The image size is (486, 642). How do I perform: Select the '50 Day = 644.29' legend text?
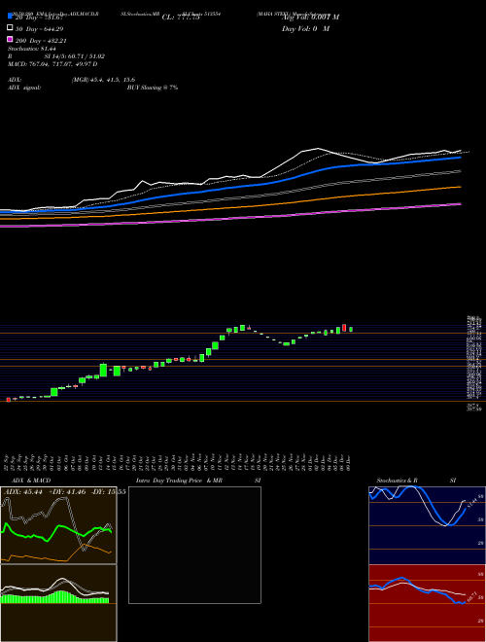[x=39, y=29]
